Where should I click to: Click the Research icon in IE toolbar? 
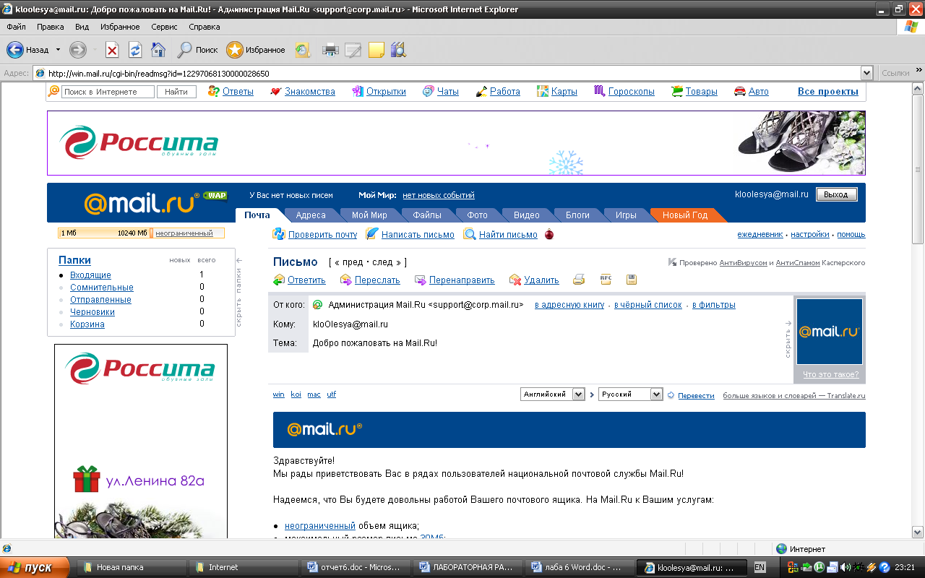tap(398, 50)
